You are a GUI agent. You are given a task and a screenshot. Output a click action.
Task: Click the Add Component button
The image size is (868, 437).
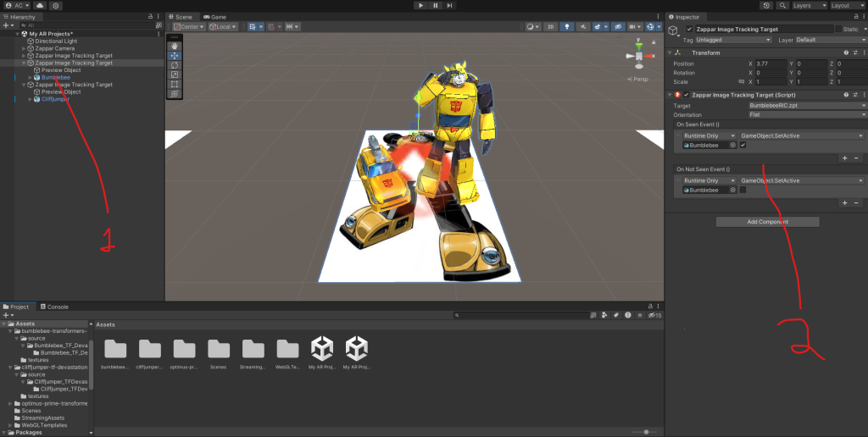(767, 222)
